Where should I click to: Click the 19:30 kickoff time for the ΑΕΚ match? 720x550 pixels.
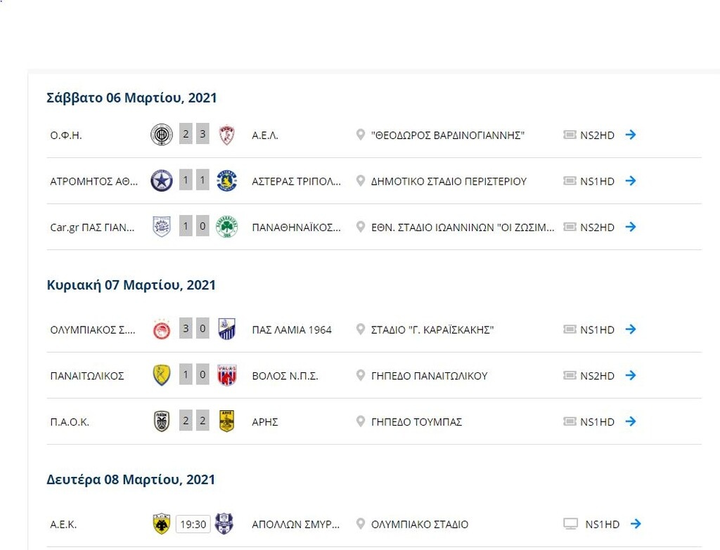[193, 523]
